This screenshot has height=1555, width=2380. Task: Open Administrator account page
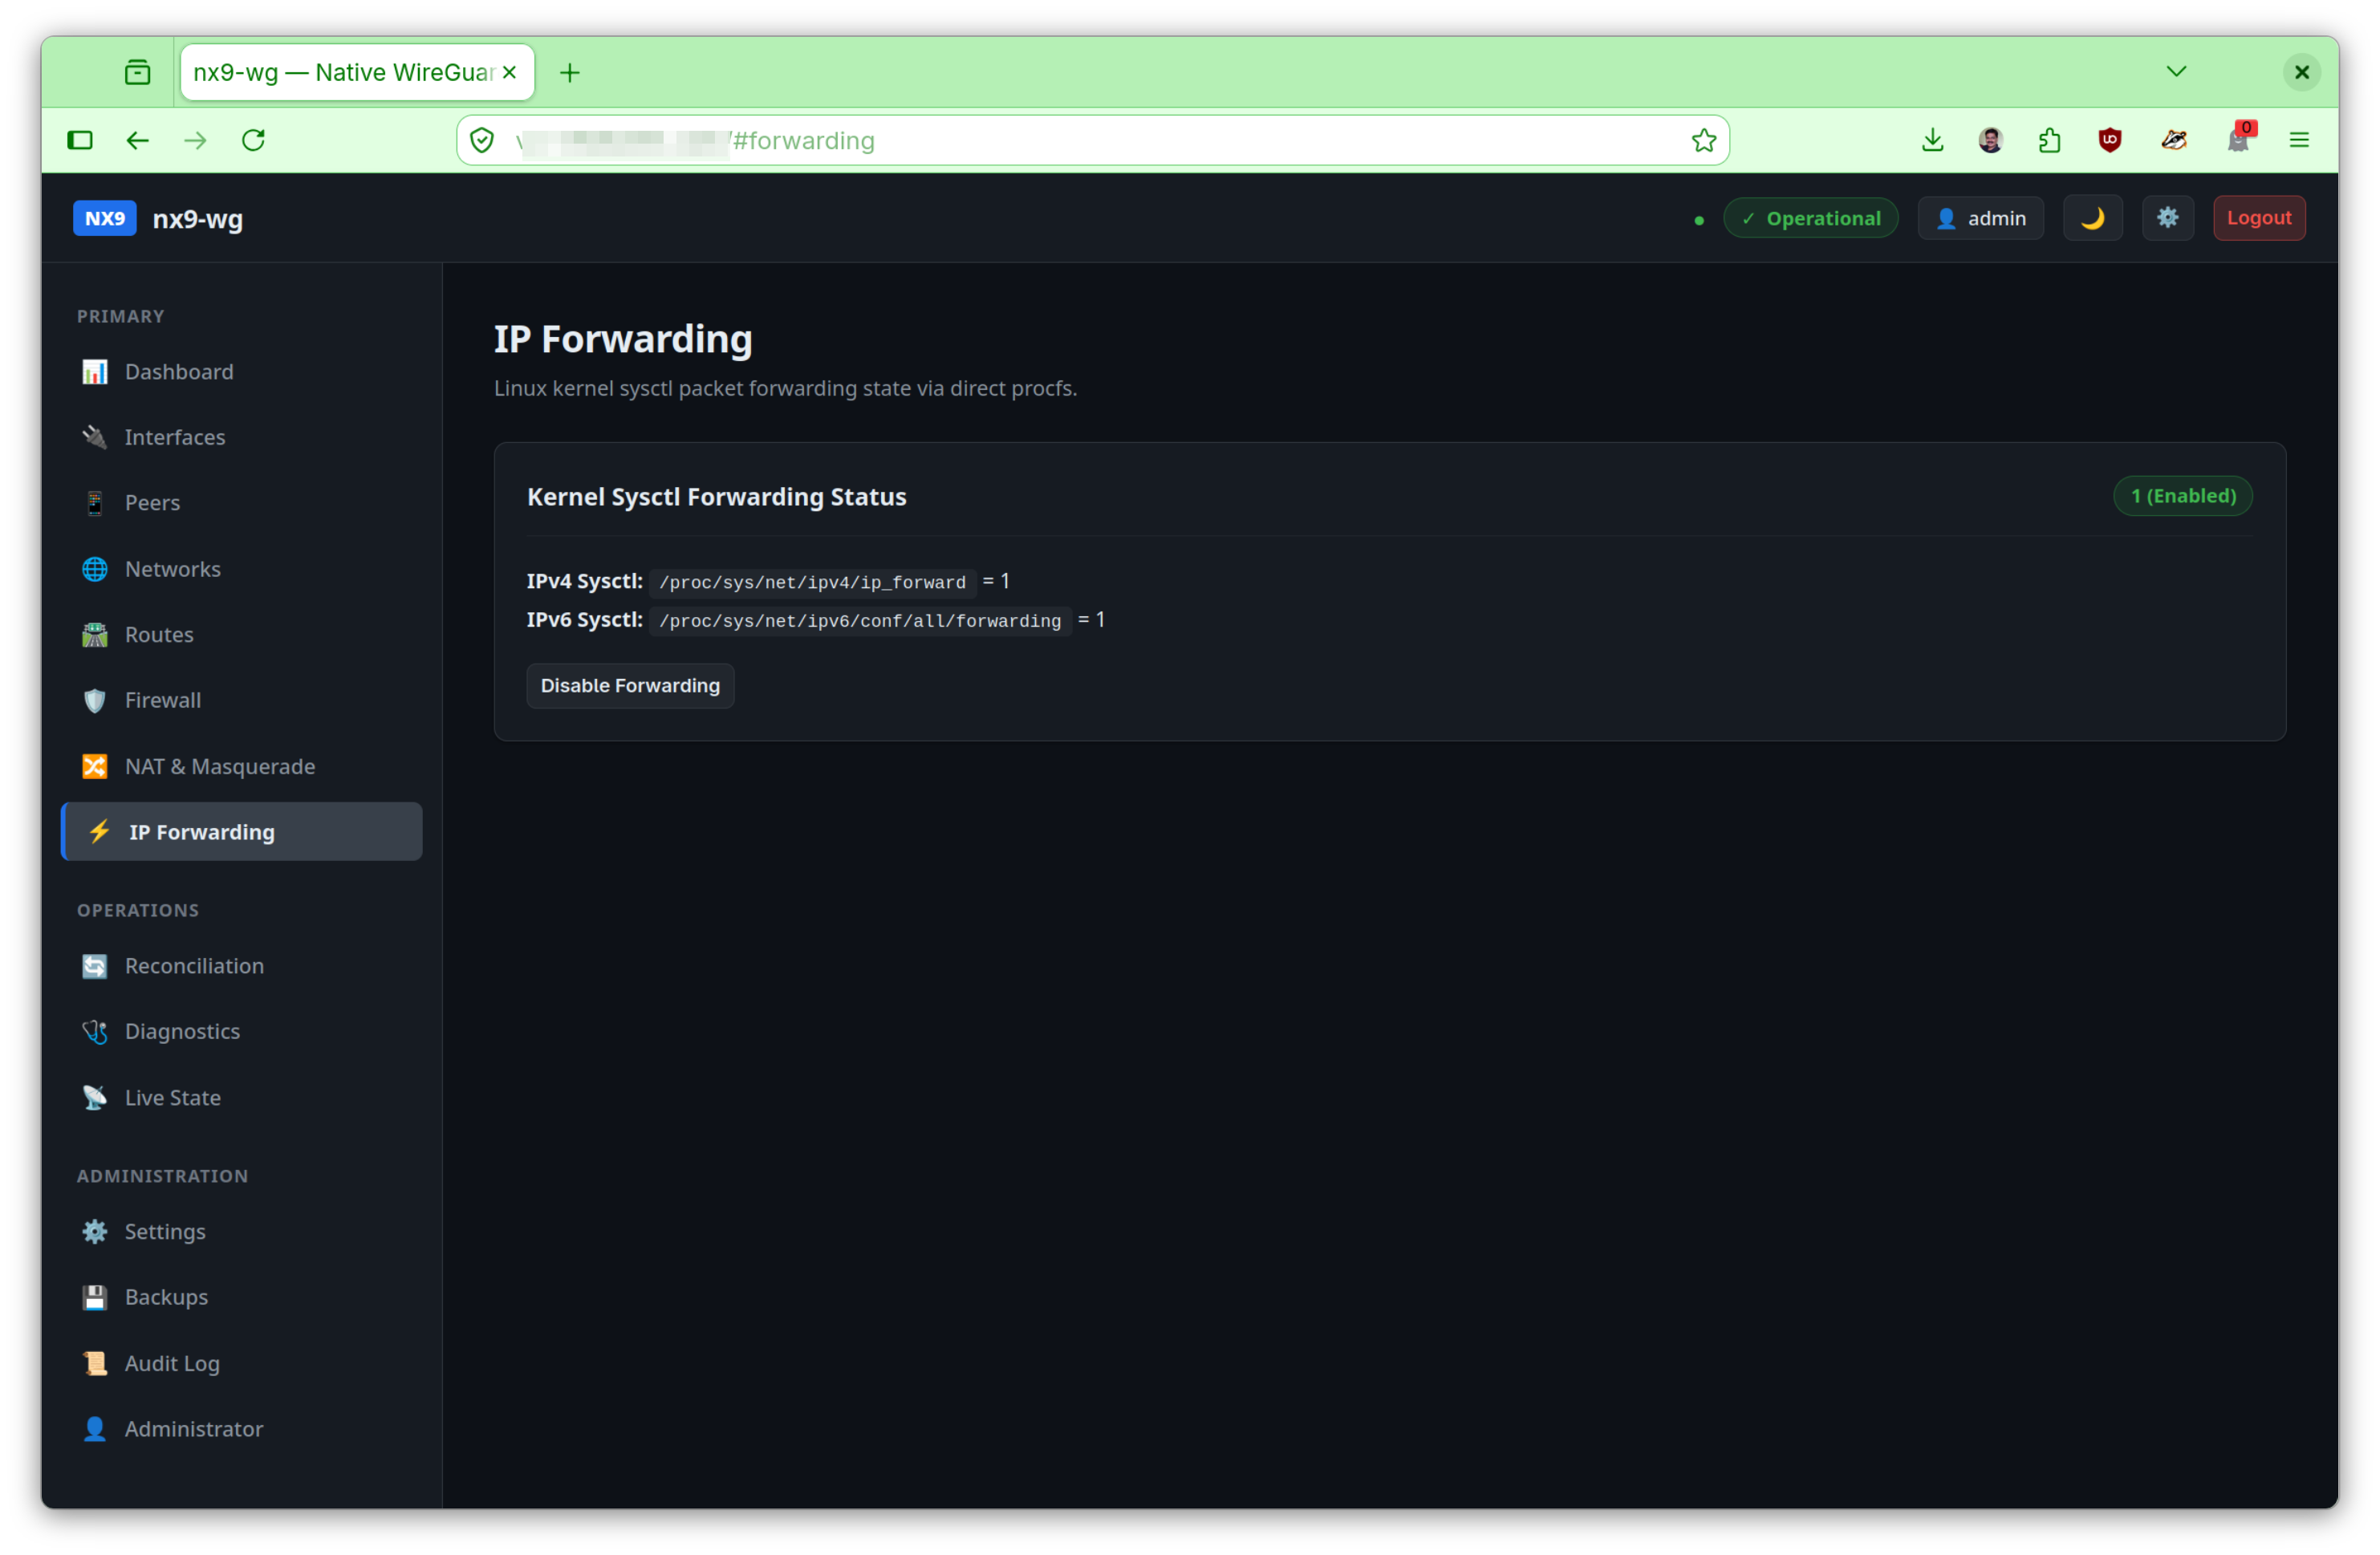click(x=241, y=1429)
